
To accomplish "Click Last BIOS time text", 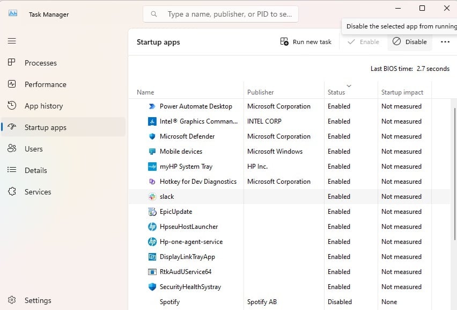I will [x=410, y=69].
